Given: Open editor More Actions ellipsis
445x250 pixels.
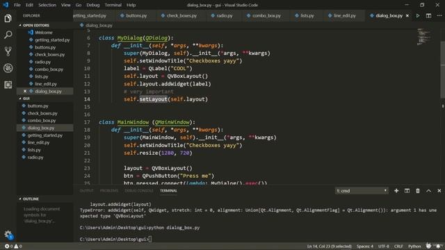Looking at the screenshot, I should click(439, 16).
